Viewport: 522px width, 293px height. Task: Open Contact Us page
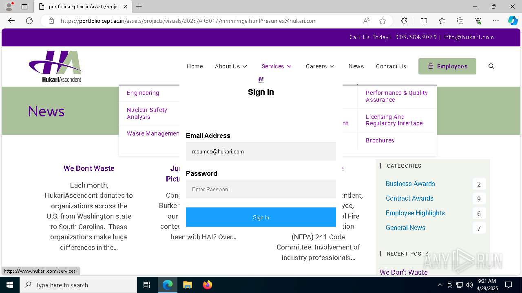pos(391,66)
